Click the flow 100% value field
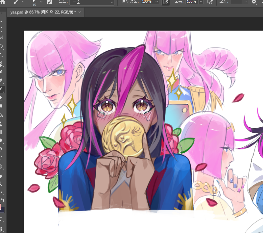The image size is (263, 233). 192,2
